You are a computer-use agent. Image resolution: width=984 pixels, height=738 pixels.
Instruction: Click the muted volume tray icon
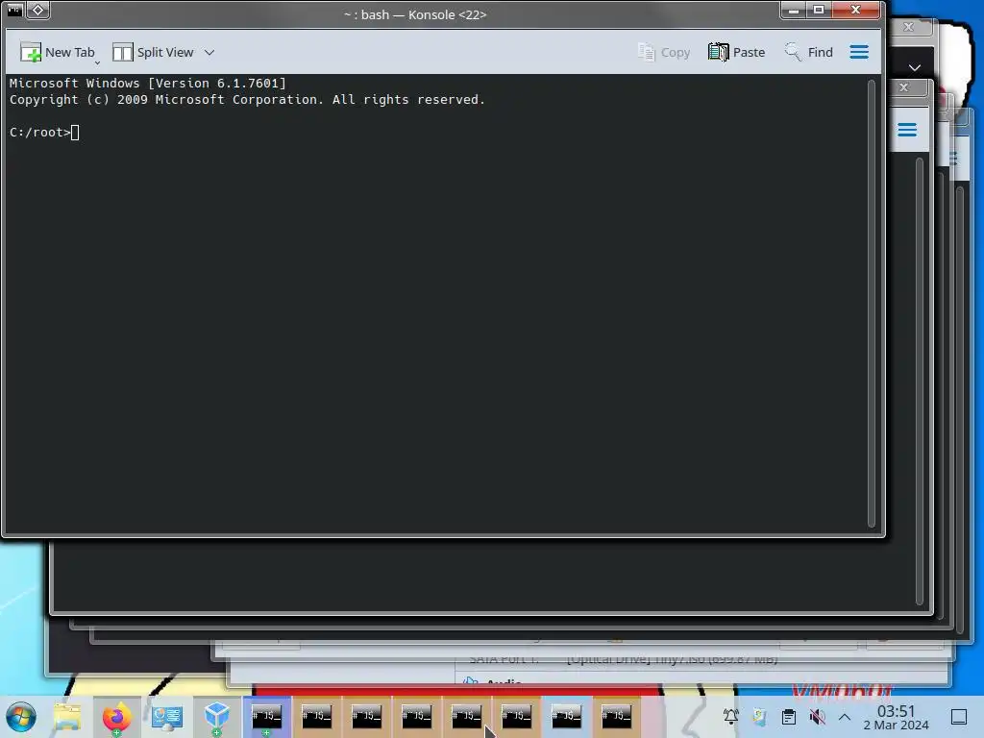(817, 717)
